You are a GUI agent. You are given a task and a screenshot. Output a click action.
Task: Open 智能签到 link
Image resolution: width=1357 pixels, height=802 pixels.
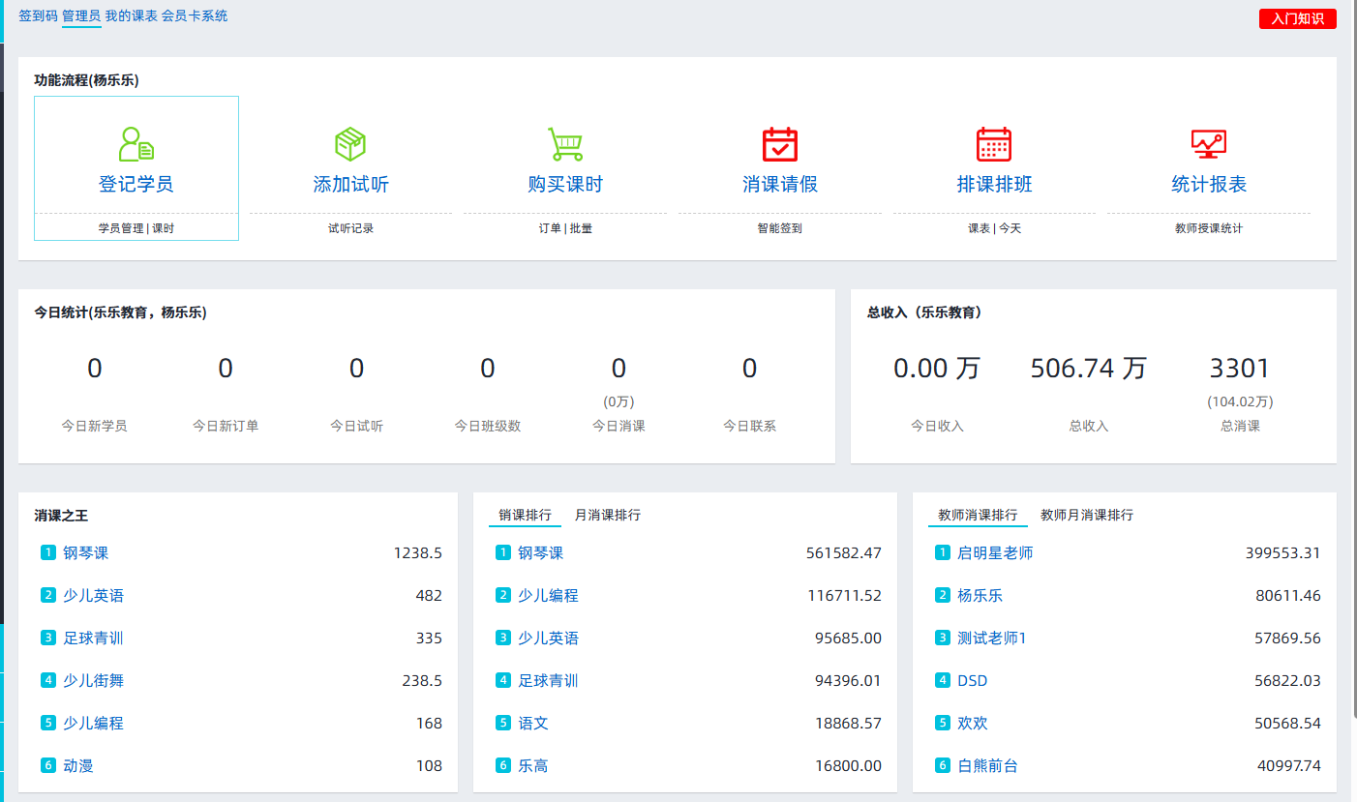780,228
